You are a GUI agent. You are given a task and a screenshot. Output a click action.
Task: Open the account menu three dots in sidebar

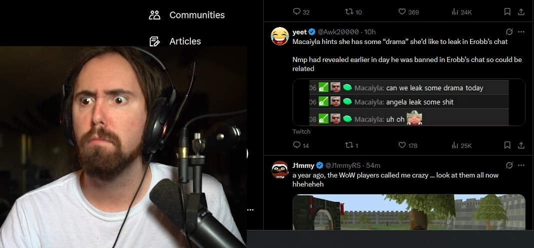tap(250, 210)
